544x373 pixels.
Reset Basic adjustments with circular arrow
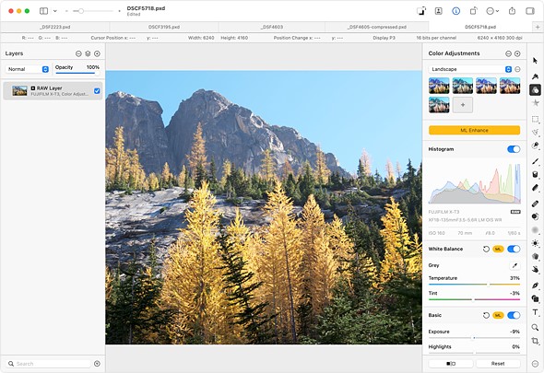[x=486, y=316]
